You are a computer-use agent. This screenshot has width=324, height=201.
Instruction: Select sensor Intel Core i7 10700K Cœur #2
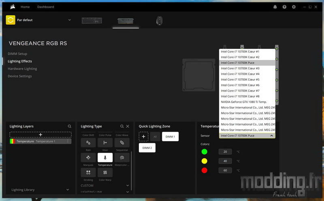[x=247, y=57]
